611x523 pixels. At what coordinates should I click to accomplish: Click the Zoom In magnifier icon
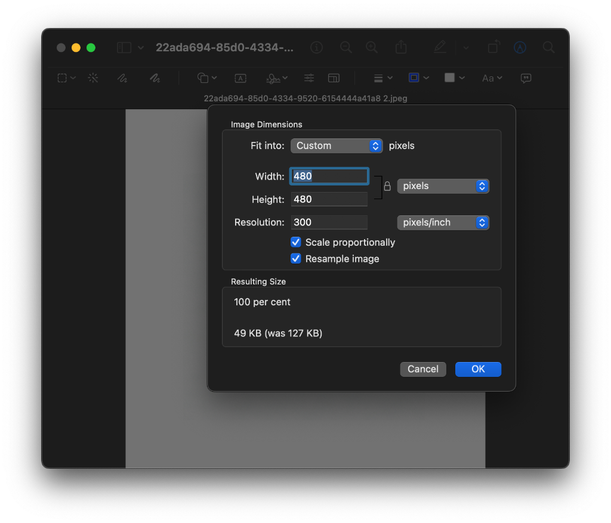(x=372, y=48)
